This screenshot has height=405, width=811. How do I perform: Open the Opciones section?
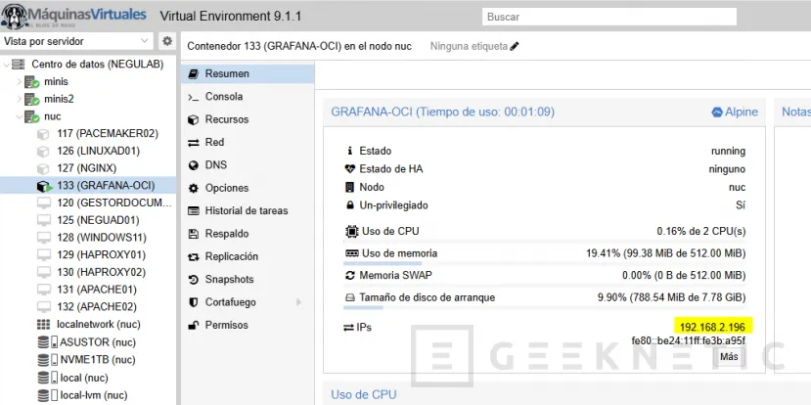point(248,188)
